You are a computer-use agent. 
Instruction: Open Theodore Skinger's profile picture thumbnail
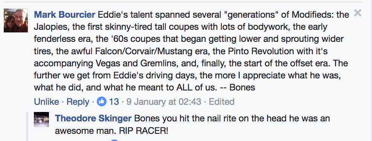click(x=41, y=120)
